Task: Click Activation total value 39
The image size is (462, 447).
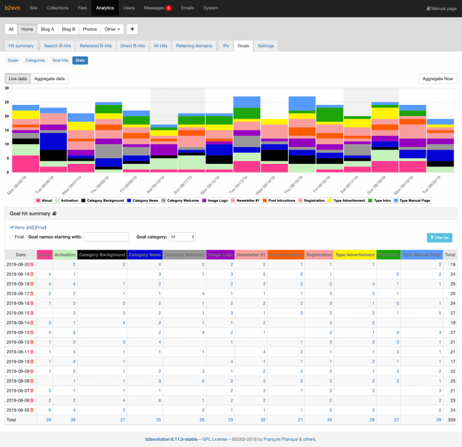Action: (73, 420)
